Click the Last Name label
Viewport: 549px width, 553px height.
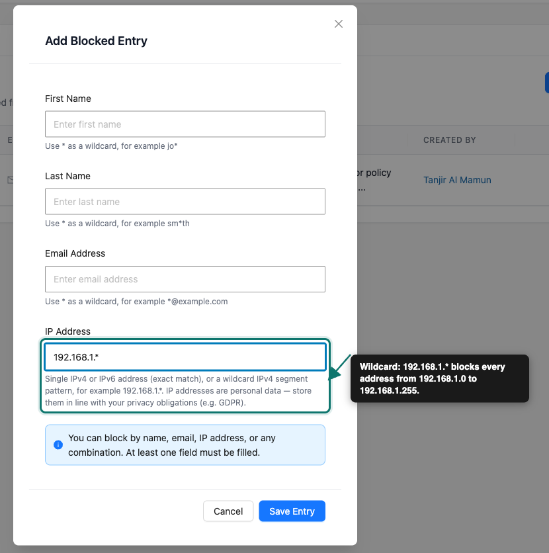click(67, 176)
